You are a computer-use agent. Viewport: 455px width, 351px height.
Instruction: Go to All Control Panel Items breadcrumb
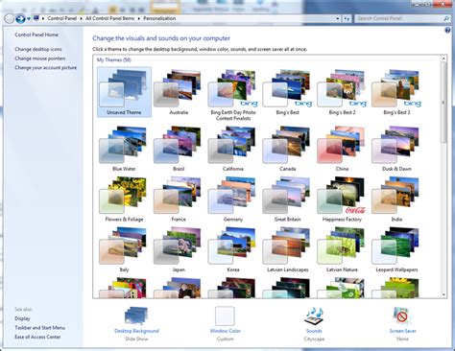pos(109,18)
